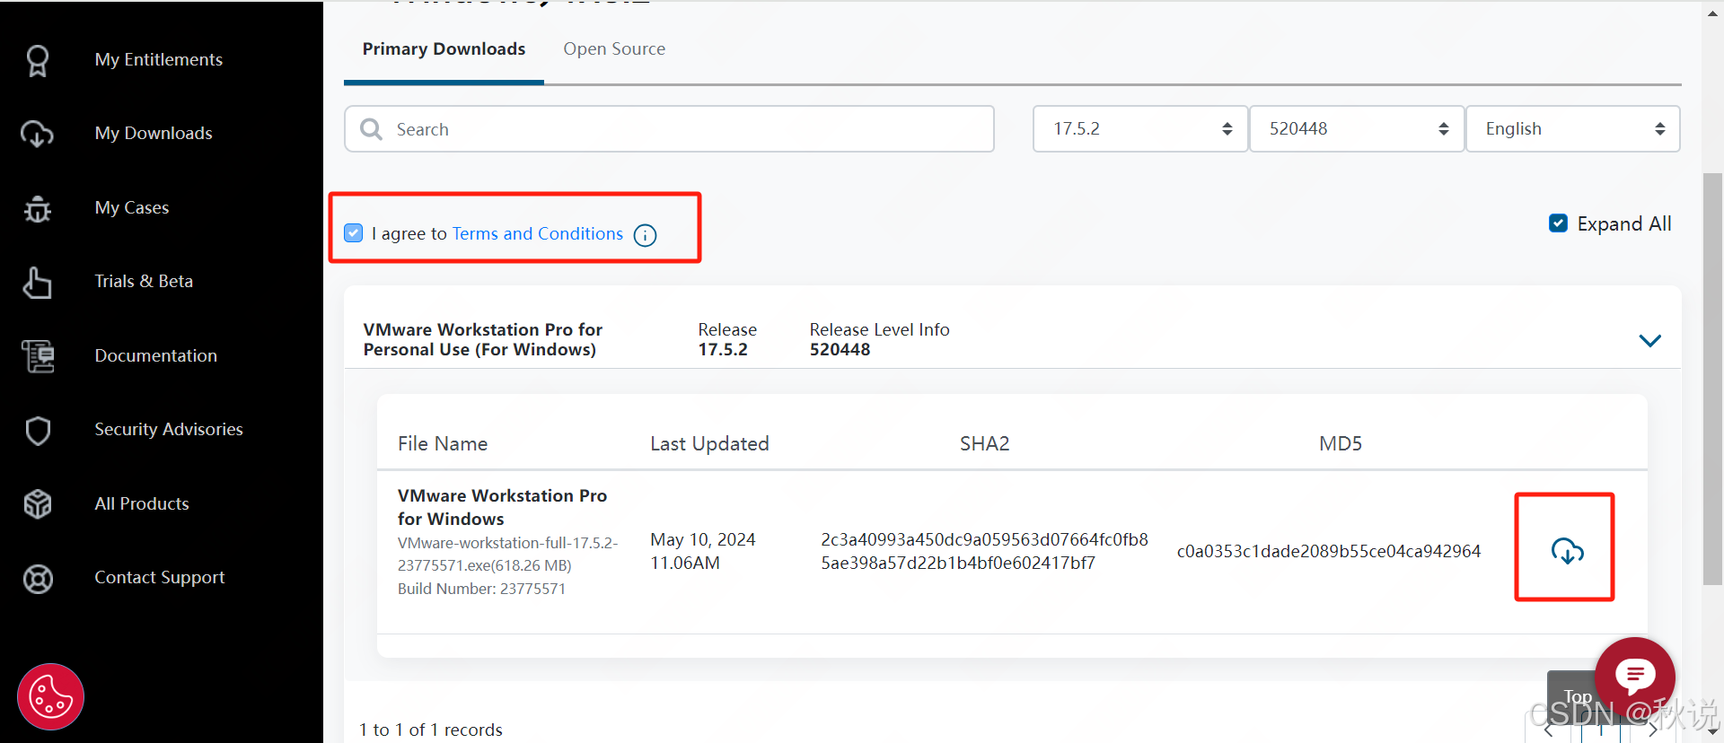The image size is (1724, 743).
Task: Open My Cases section
Action: pos(132,207)
